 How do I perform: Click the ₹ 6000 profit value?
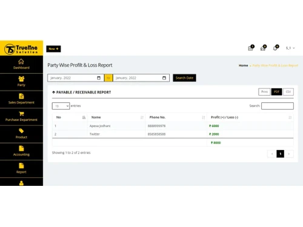click(214, 126)
